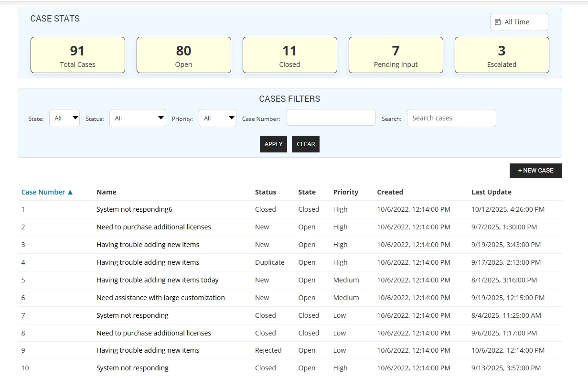The height and width of the screenshot is (378, 588).
Task: Select the Open cases stat card
Action: pyautogui.click(x=183, y=54)
